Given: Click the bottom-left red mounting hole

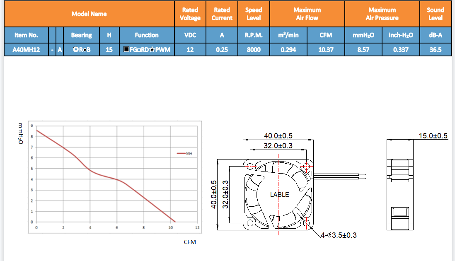Looking at the screenshot, I should click(250, 223).
